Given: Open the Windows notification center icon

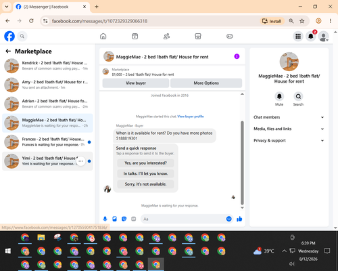Looking at the screenshot, I should coord(327,251).
